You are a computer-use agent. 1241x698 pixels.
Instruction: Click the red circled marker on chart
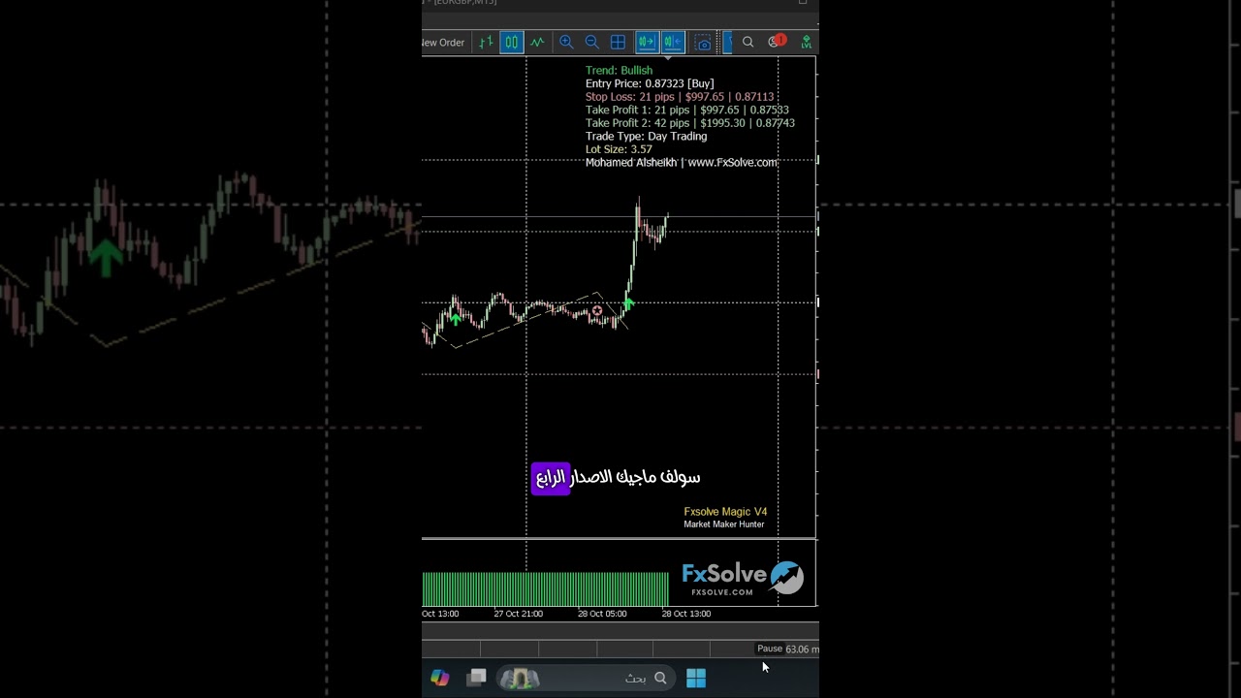(597, 311)
